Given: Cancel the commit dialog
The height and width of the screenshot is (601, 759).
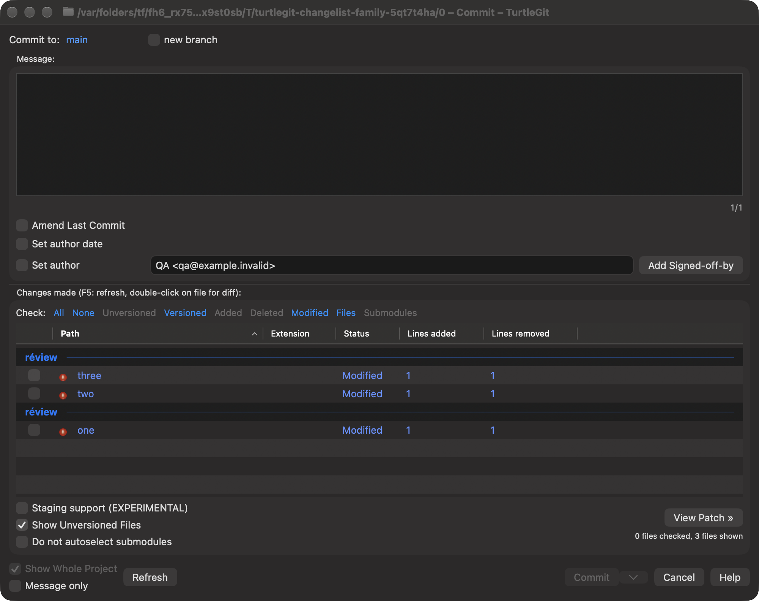Looking at the screenshot, I should pos(679,577).
